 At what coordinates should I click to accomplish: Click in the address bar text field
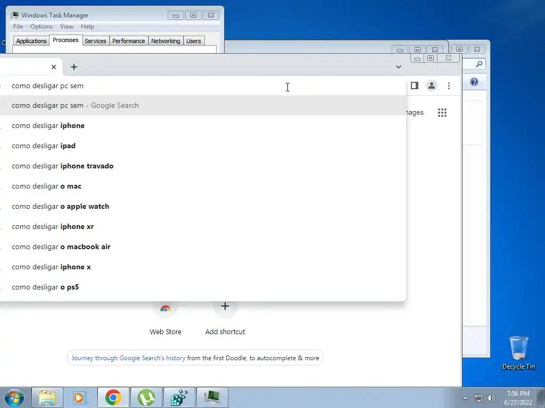click(x=203, y=86)
